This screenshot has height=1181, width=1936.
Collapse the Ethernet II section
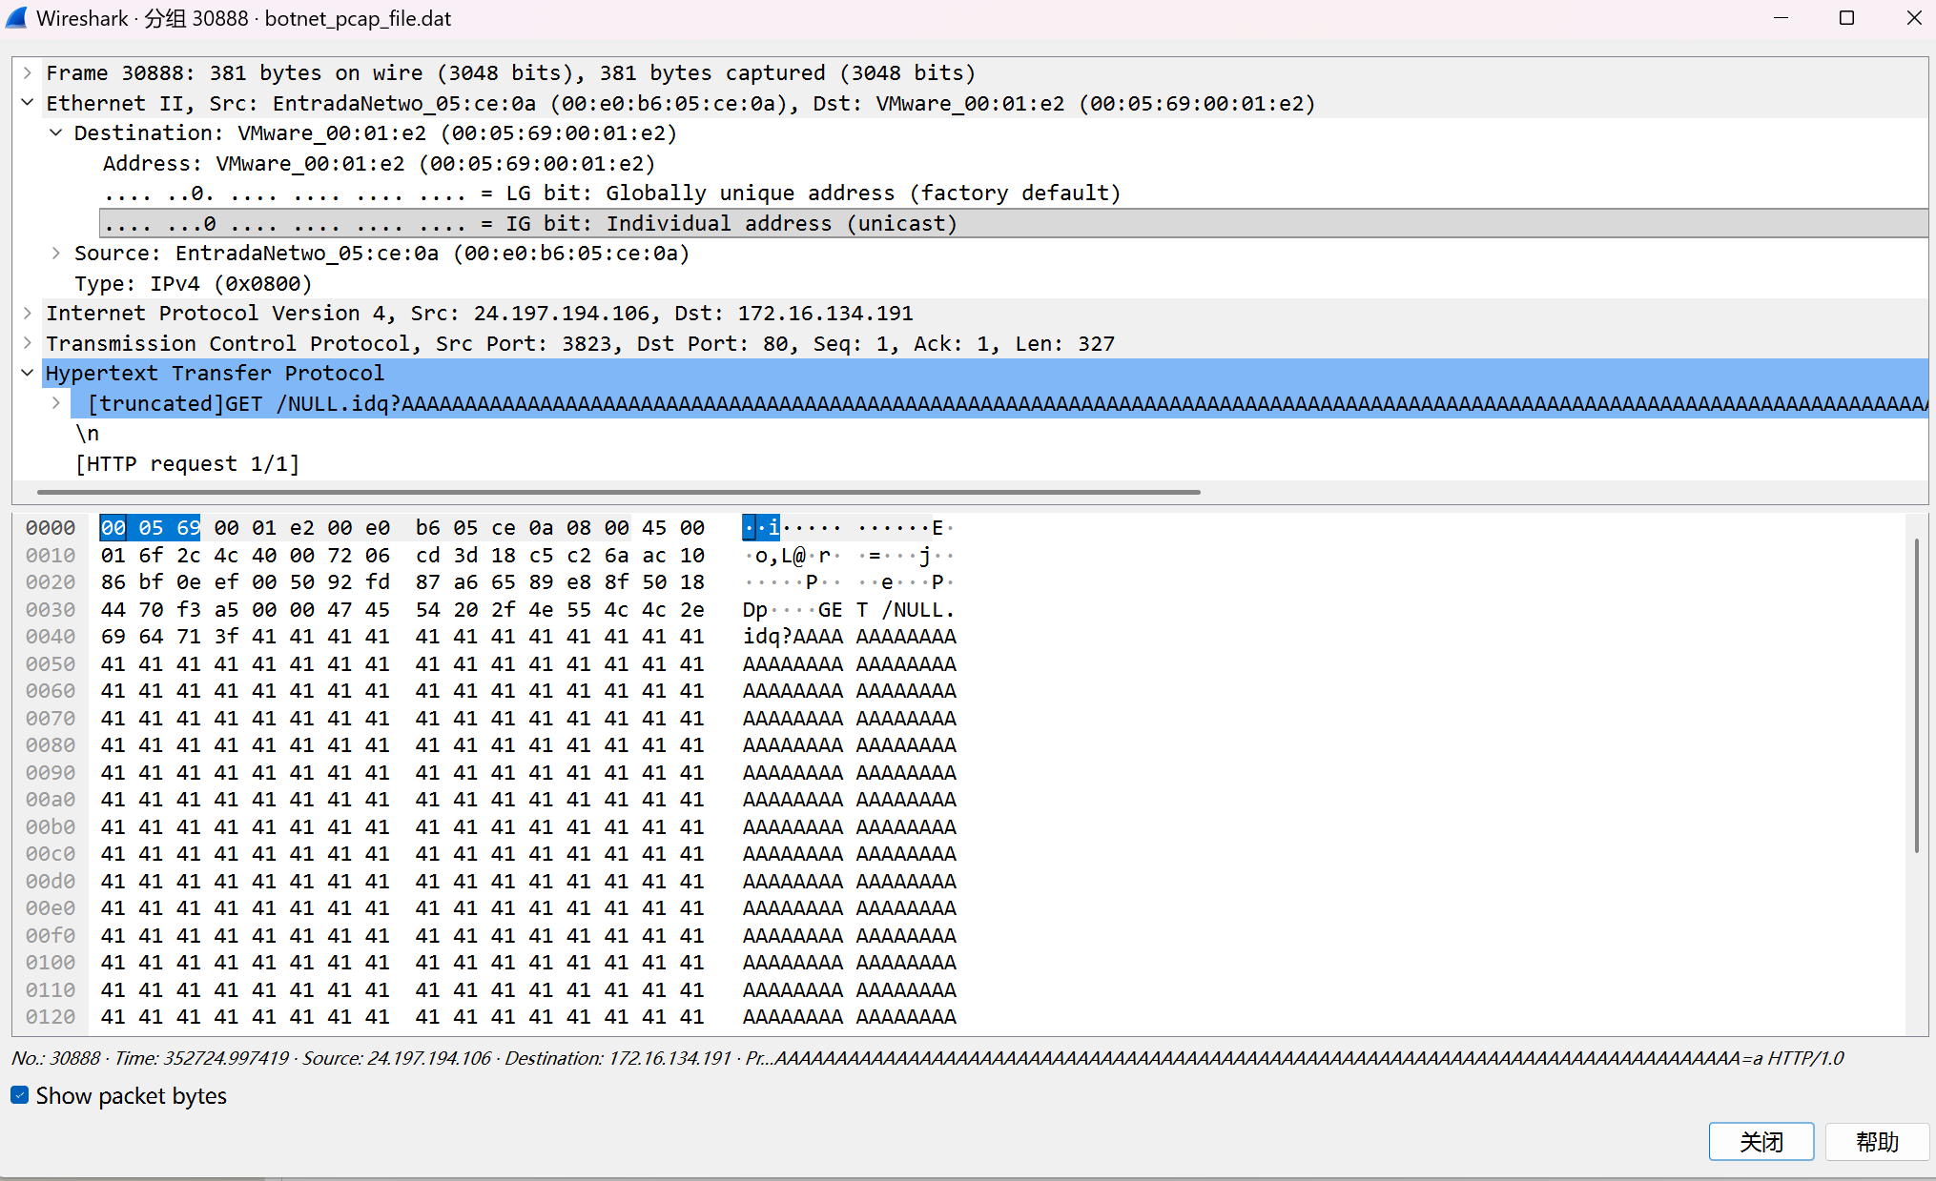click(28, 103)
